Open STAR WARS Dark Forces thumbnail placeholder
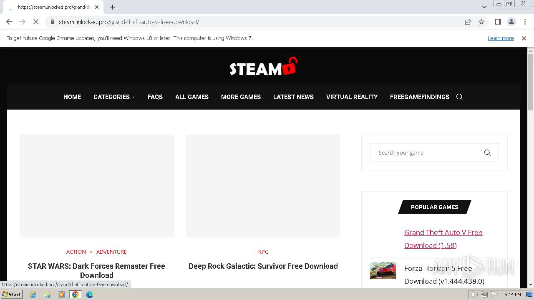This screenshot has height=300, width=534. 97,185
